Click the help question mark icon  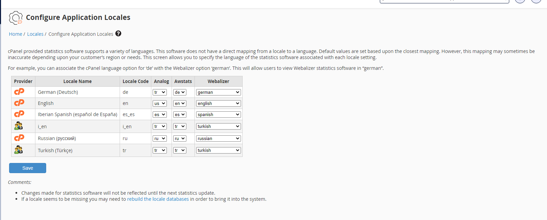(118, 33)
